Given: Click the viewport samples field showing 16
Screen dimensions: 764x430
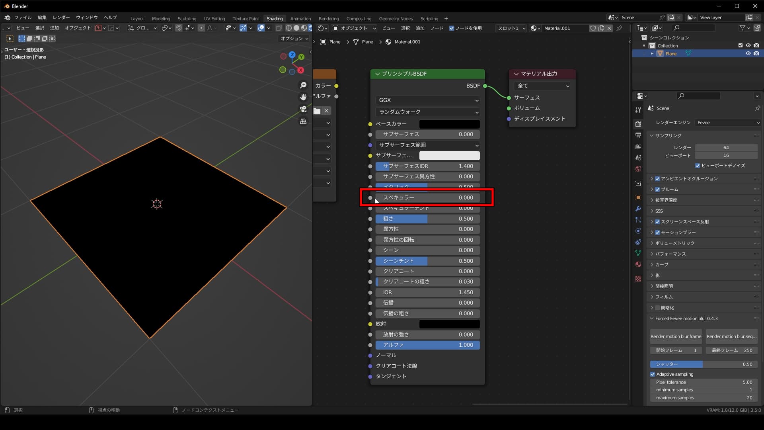Looking at the screenshot, I should click(726, 155).
